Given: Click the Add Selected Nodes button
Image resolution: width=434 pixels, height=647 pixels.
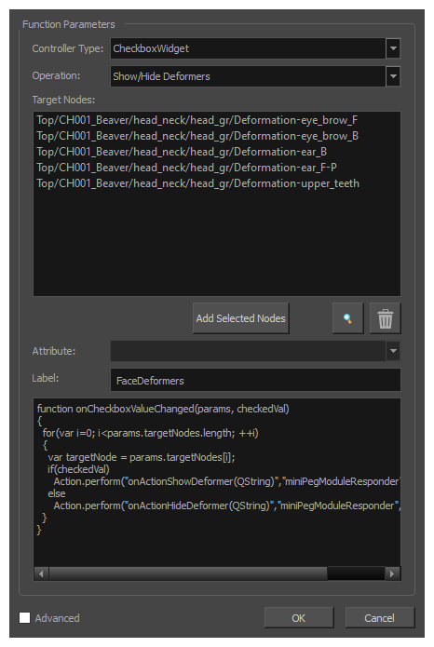Looking at the screenshot, I should pos(240,318).
